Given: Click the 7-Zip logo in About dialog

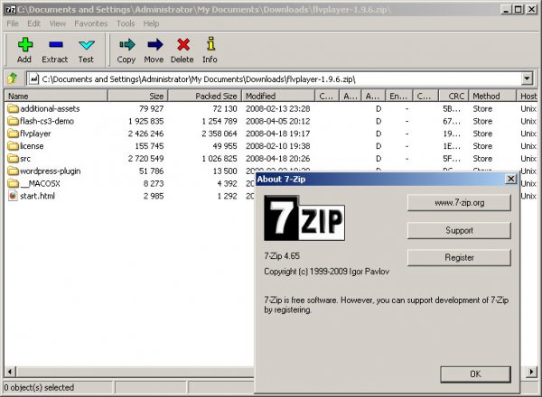Looking at the screenshot, I should point(304,217).
